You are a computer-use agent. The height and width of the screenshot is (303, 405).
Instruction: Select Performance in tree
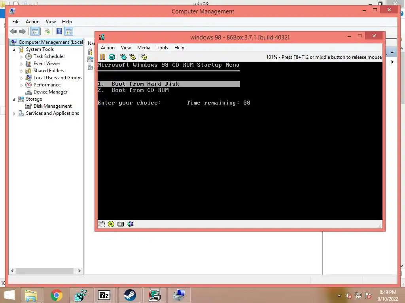pos(47,85)
